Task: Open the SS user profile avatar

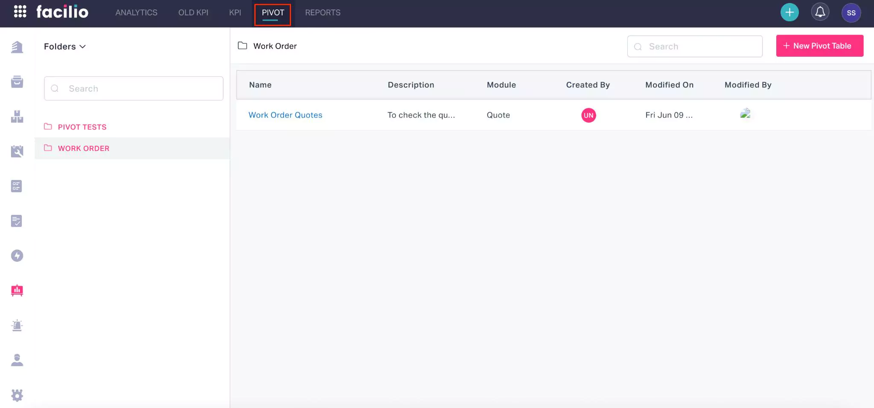Action: coord(851,13)
